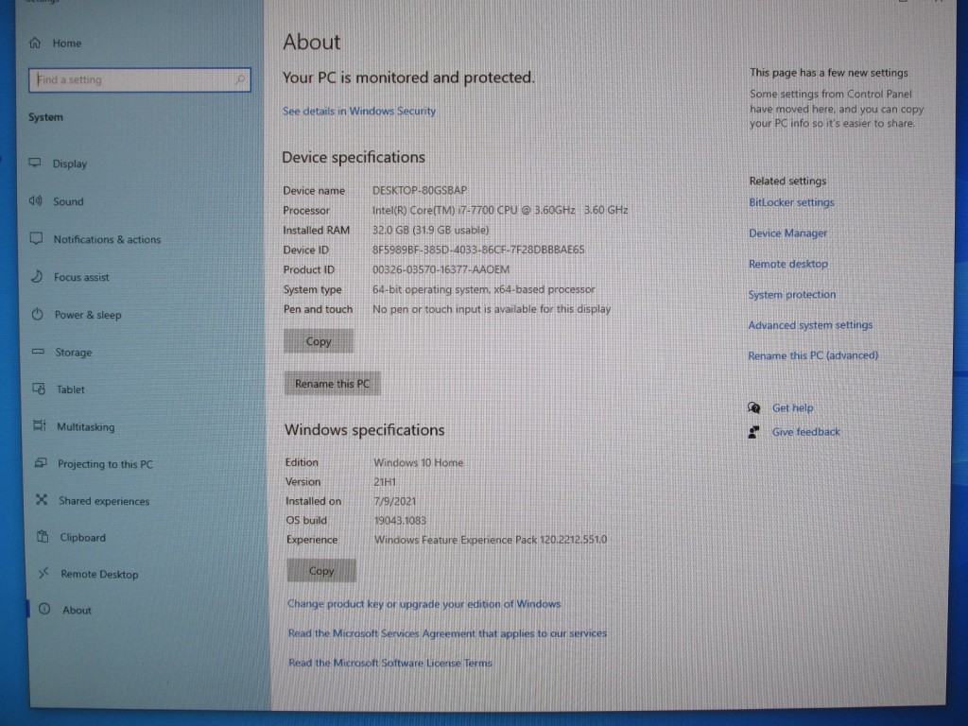
Task: Copy the device specifications
Action: 319,340
